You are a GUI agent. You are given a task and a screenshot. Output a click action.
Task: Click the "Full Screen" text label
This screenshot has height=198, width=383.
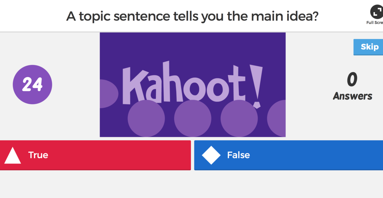375,23
